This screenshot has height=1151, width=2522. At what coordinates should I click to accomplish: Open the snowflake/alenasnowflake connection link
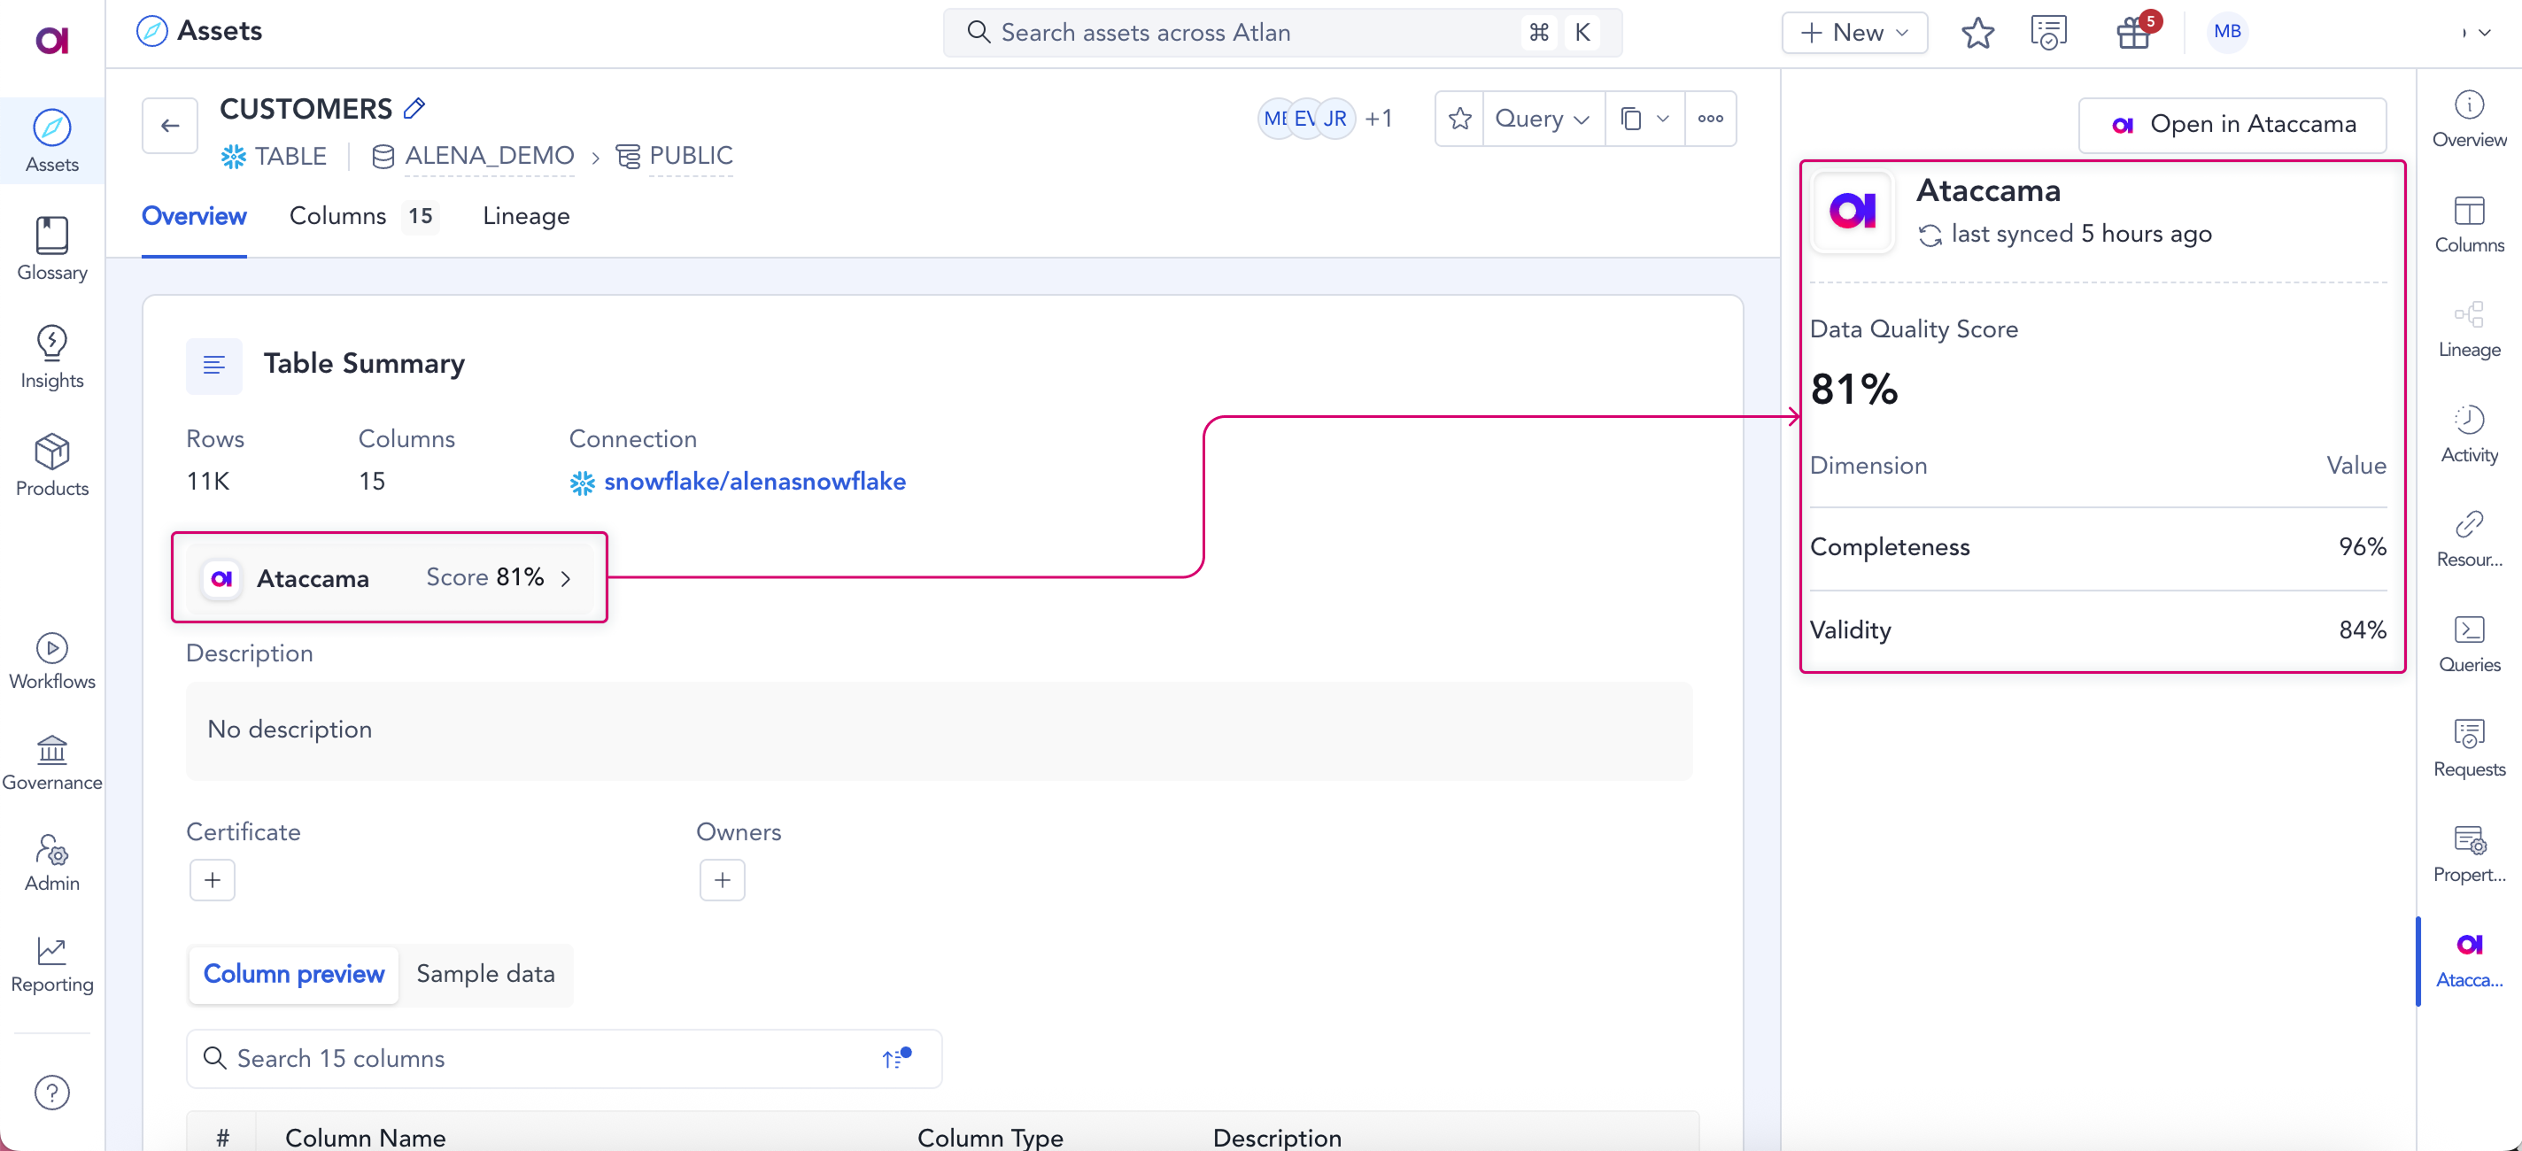(x=754, y=482)
